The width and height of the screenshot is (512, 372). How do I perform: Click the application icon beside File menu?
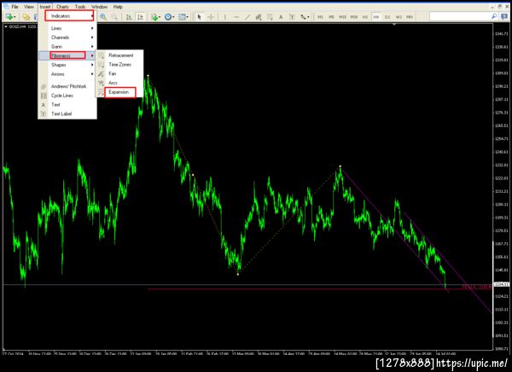pos(6,7)
